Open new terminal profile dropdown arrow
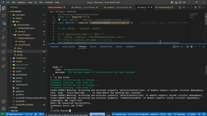207x116 pixels. (184, 47)
